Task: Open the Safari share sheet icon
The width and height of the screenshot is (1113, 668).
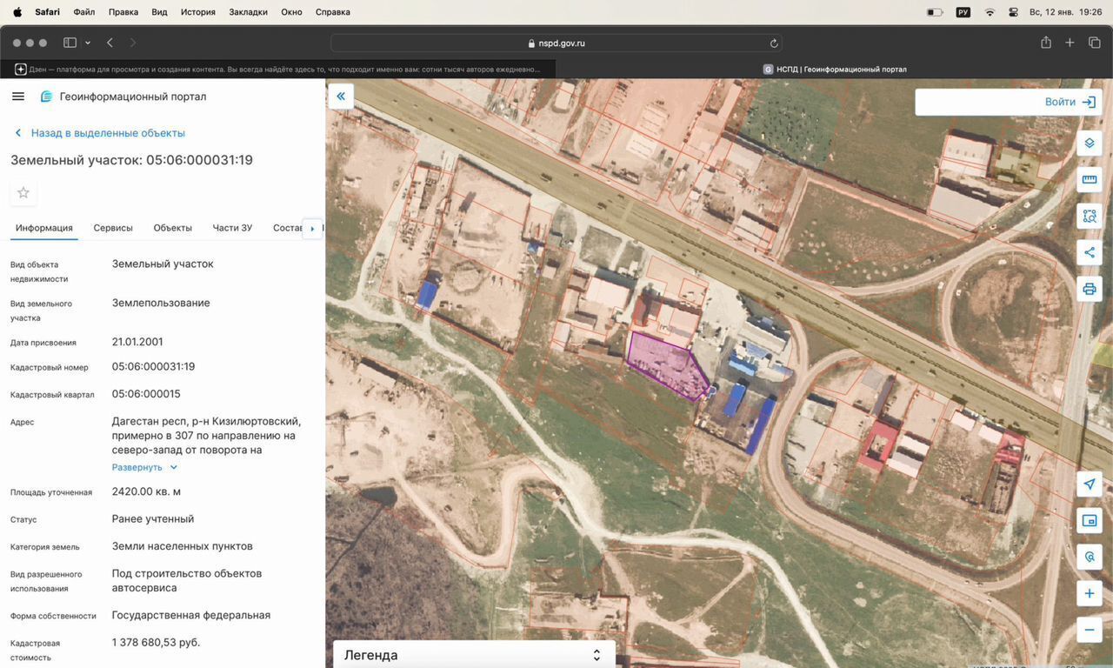Action: tap(1046, 43)
